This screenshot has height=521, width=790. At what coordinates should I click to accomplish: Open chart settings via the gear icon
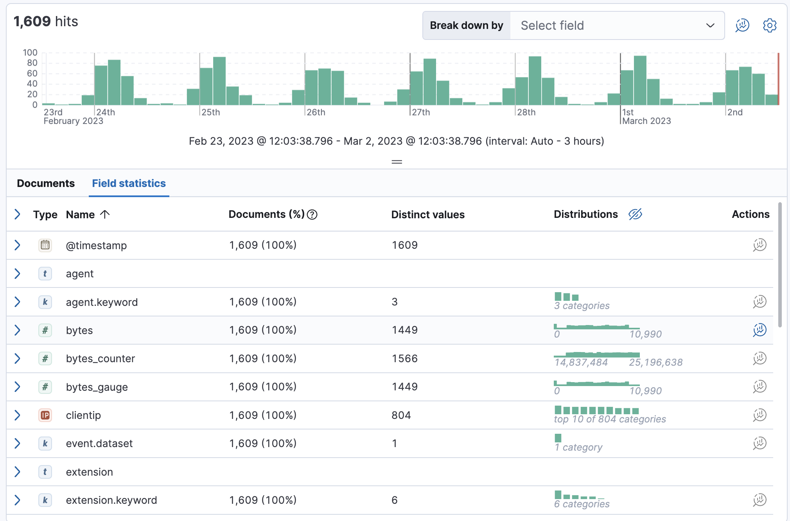point(769,25)
